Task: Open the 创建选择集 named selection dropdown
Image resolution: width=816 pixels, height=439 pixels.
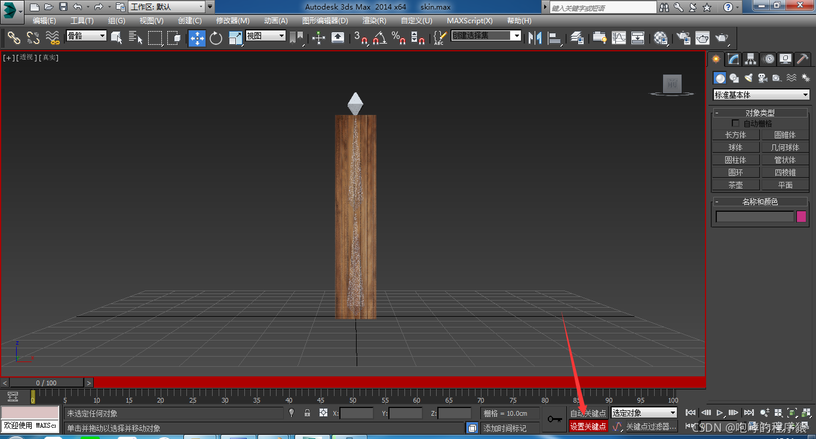Action: [x=486, y=36]
